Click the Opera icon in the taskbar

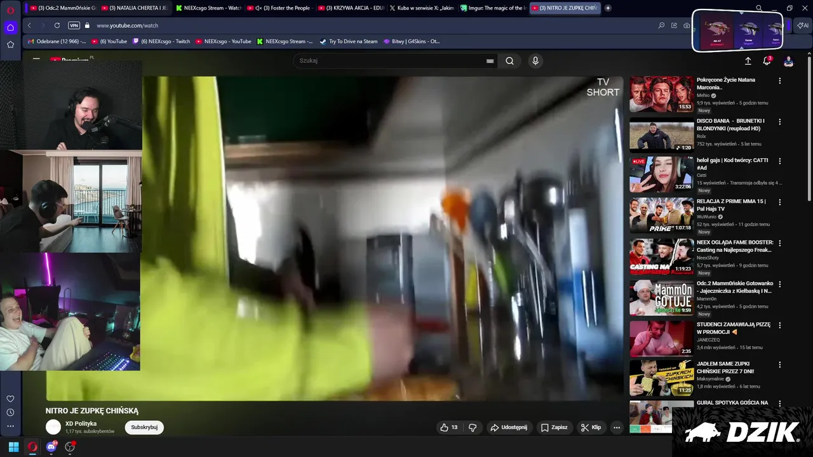(32, 447)
